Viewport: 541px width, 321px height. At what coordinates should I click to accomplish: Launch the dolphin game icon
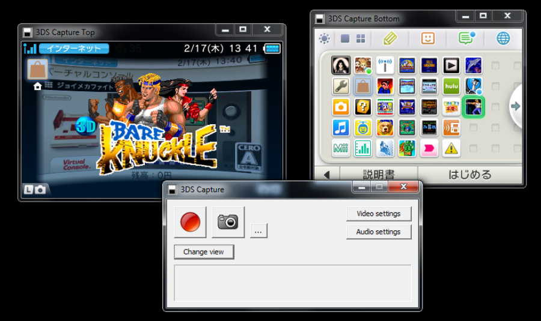point(474,65)
